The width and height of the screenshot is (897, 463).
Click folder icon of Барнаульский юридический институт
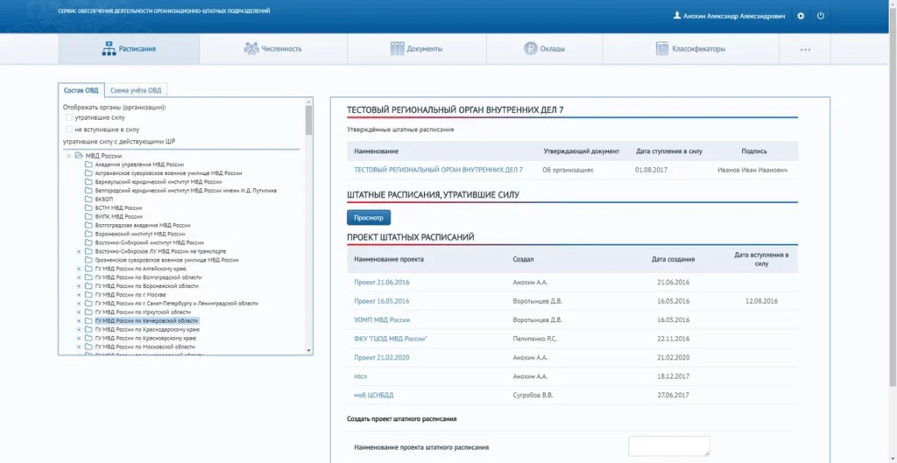88,181
